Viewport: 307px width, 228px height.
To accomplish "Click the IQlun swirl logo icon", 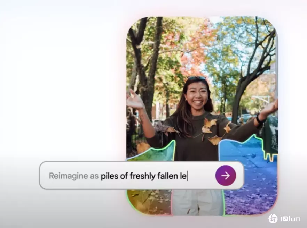I will (273, 219).
